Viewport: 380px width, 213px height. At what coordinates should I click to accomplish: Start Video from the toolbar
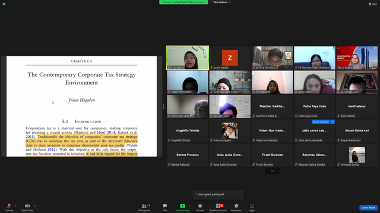point(27,207)
